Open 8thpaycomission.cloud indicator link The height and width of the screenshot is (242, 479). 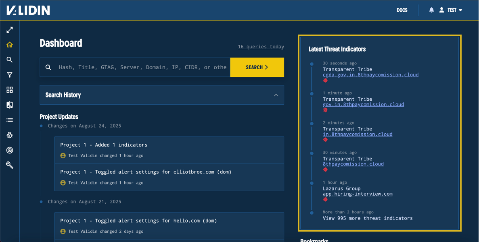click(353, 164)
